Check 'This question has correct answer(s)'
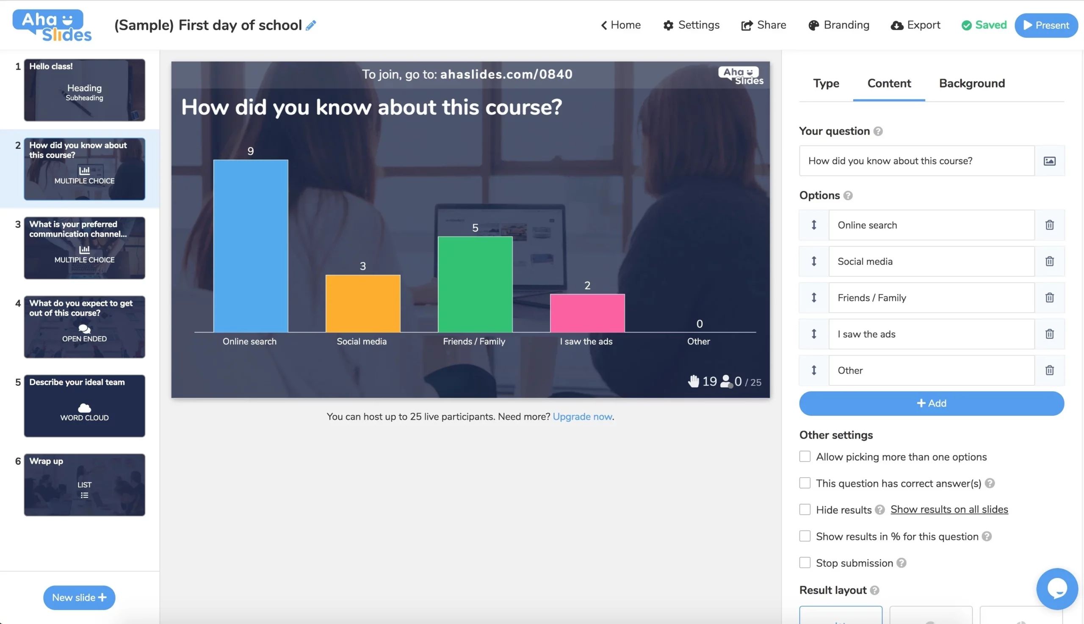The width and height of the screenshot is (1084, 624). (x=805, y=483)
